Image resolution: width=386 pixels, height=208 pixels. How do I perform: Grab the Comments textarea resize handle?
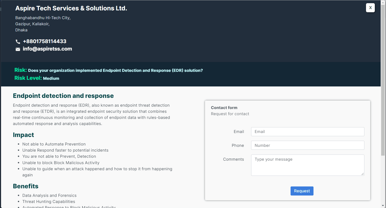363,174
